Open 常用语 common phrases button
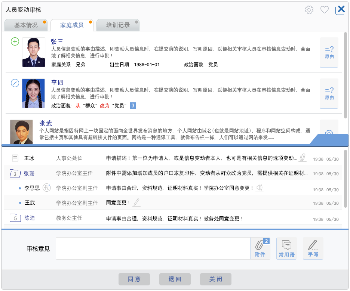The width and height of the screenshot is (350, 291). 286,248
